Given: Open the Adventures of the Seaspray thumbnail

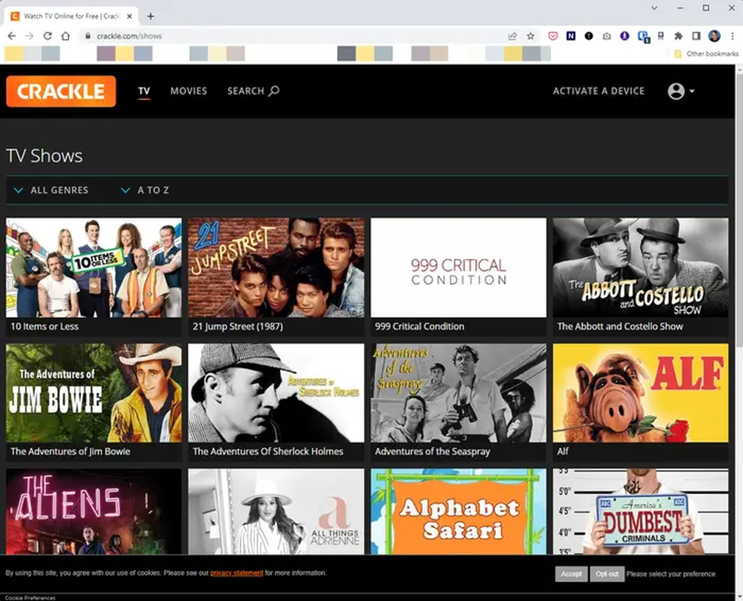Looking at the screenshot, I should click(x=459, y=393).
